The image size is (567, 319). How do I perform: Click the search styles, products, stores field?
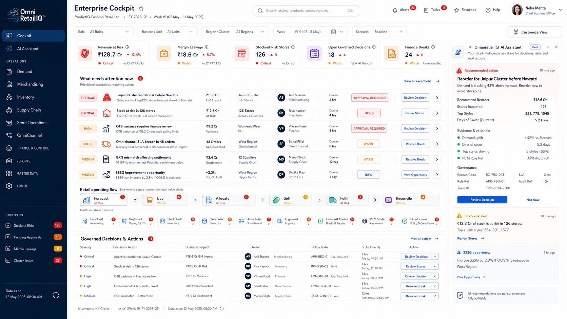(306, 11)
